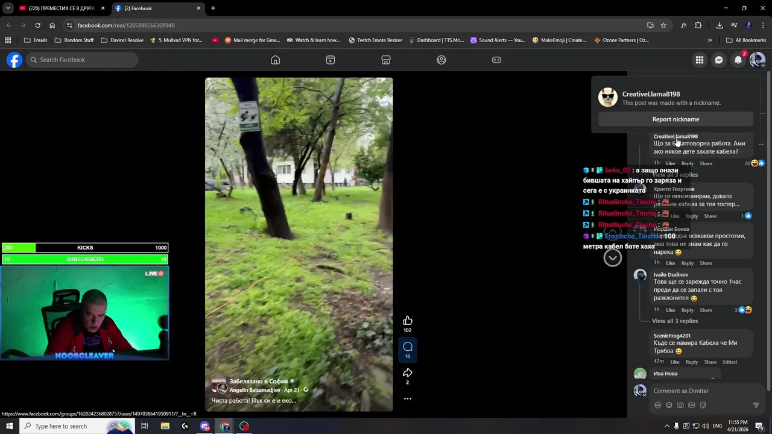This screenshot has width=772, height=434.
Task: Open the Chrome extensions puzzle icon
Action: coord(698,25)
